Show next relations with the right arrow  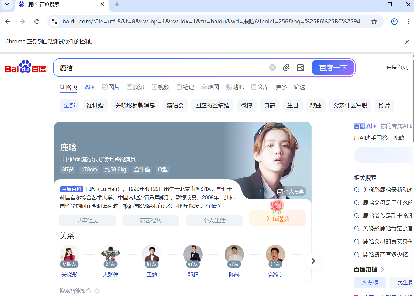coord(313,261)
